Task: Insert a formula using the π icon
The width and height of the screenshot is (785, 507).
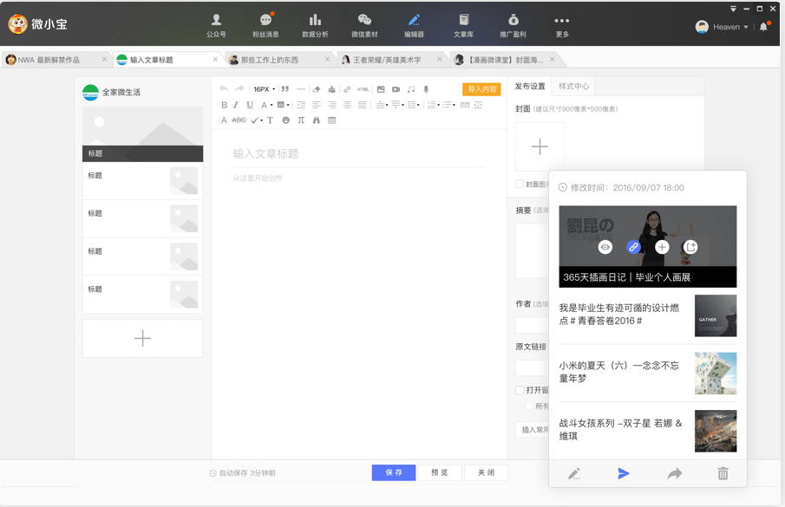Action: click(302, 120)
